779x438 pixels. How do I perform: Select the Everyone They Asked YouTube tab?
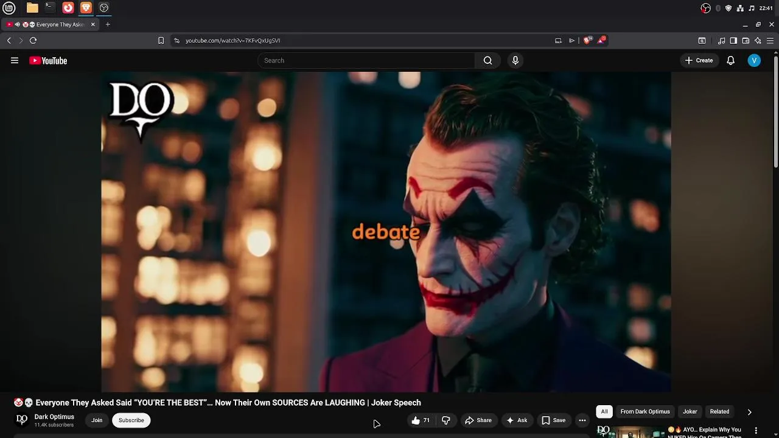pyautogui.click(x=50, y=24)
